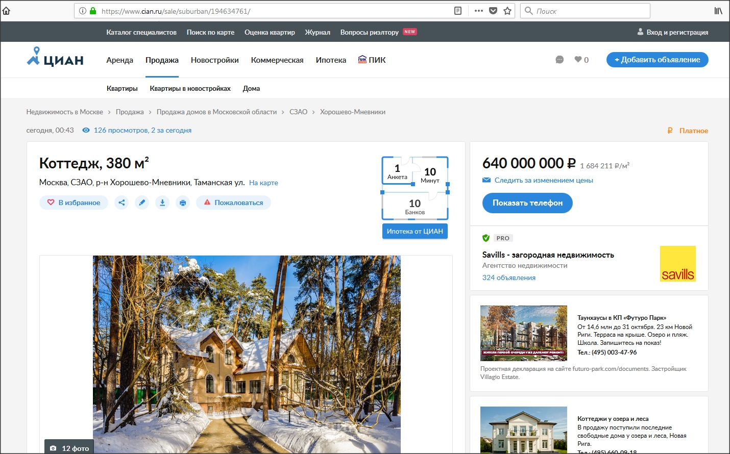Click the Firefox bookmark star icon

coord(507,11)
